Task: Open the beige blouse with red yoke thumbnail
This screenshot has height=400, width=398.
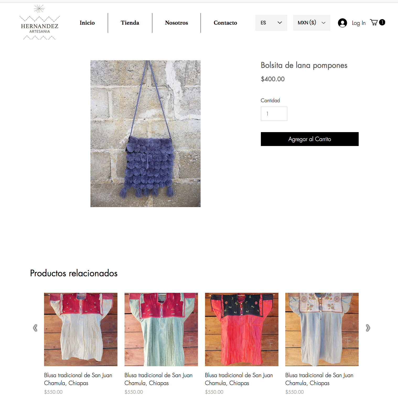Action: tap(81, 329)
